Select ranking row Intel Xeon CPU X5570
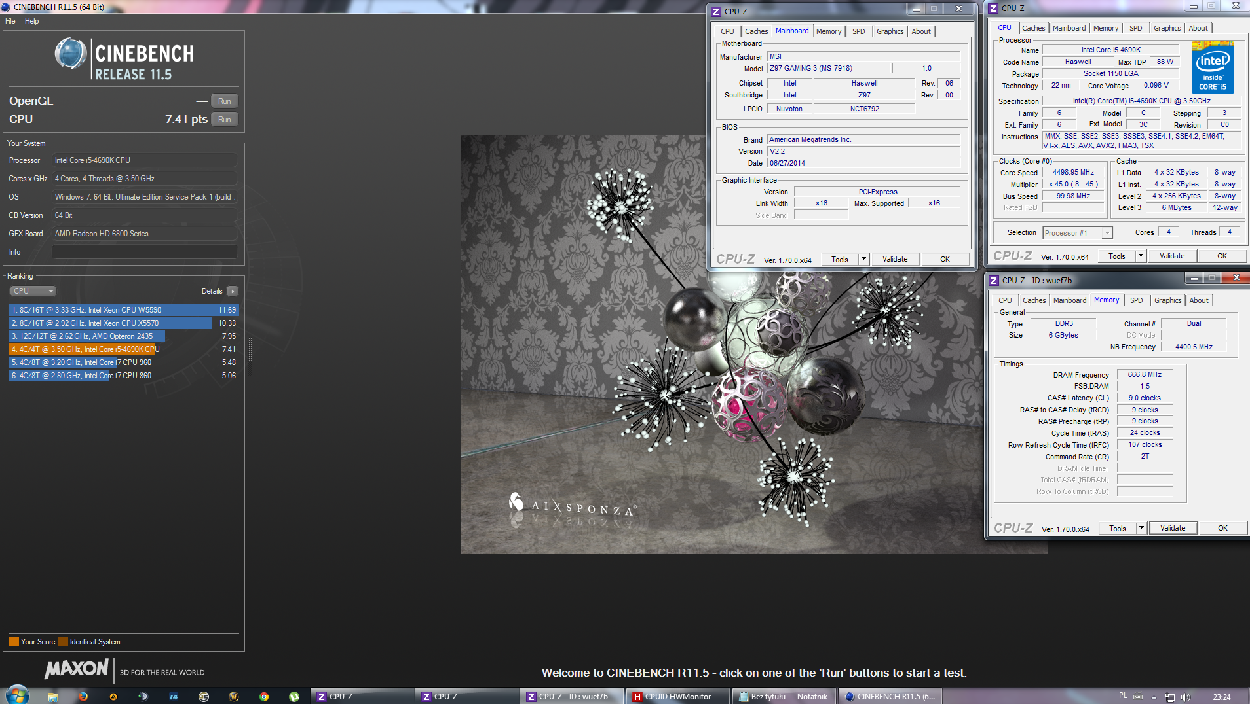 (x=124, y=323)
